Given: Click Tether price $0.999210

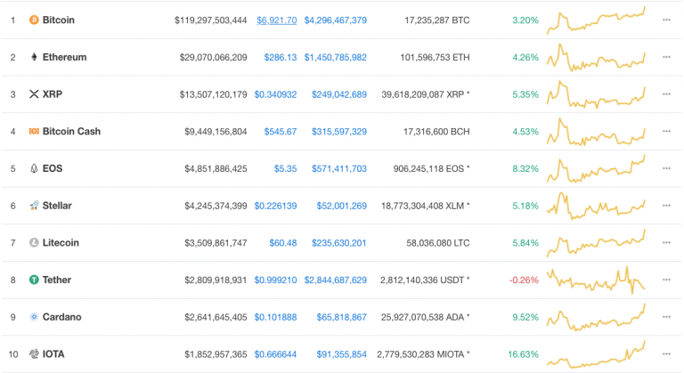Looking at the screenshot, I should [x=276, y=280].
